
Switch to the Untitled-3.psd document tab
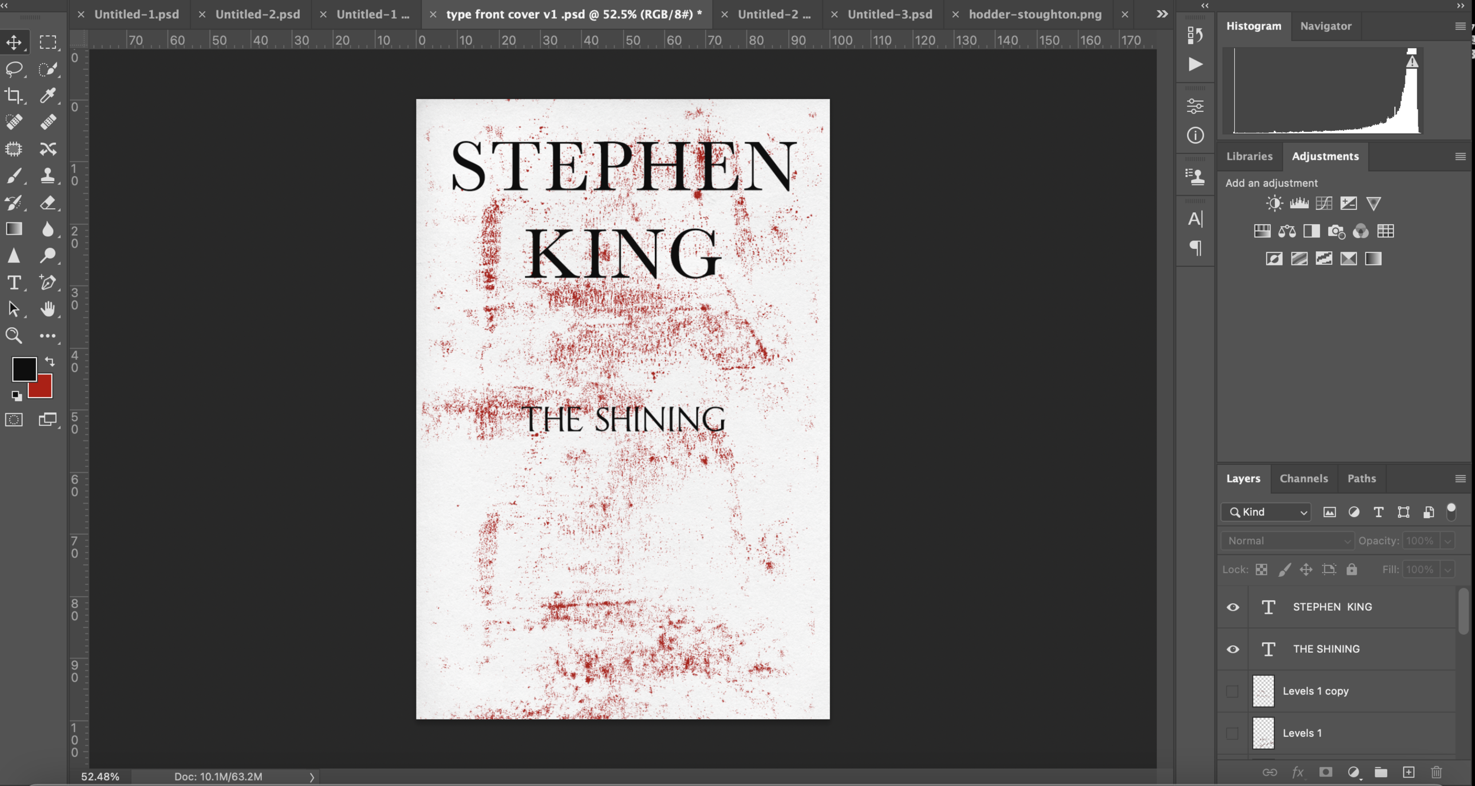(890, 14)
